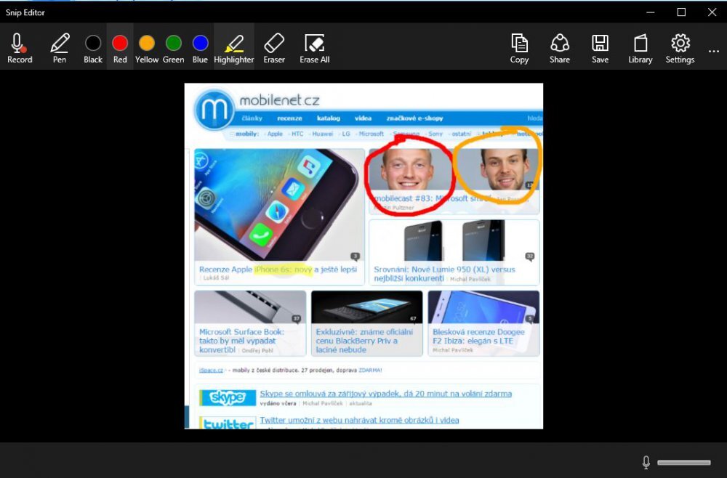Viewport: 727px width, 478px height.
Task: Maximize the Snip Editor window
Action: [681, 12]
